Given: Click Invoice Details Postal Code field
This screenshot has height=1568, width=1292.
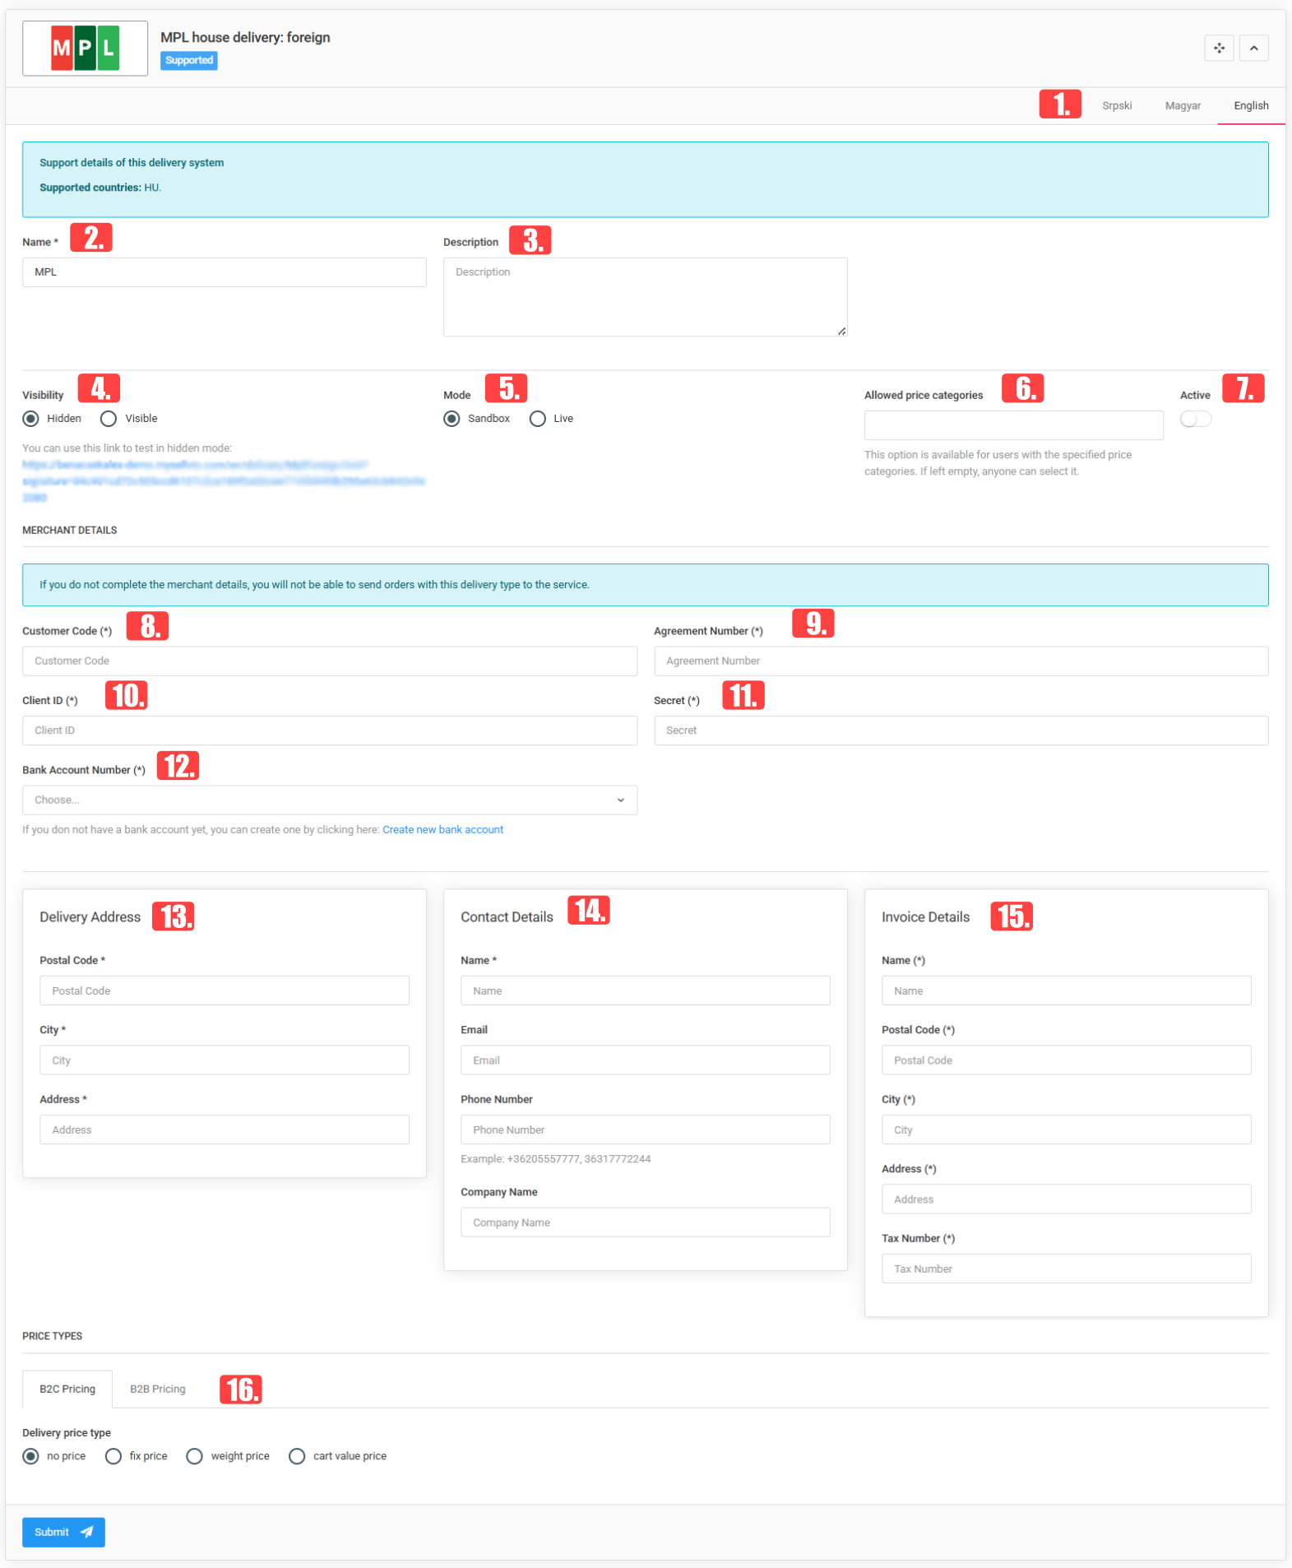Looking at the screenshot, I should pyautogui.click(x=1067, y=1060).
